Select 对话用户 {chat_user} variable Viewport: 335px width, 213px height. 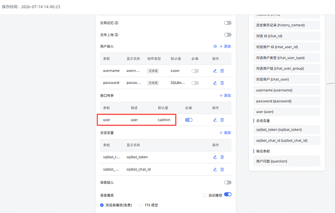[x=287, y=79]
